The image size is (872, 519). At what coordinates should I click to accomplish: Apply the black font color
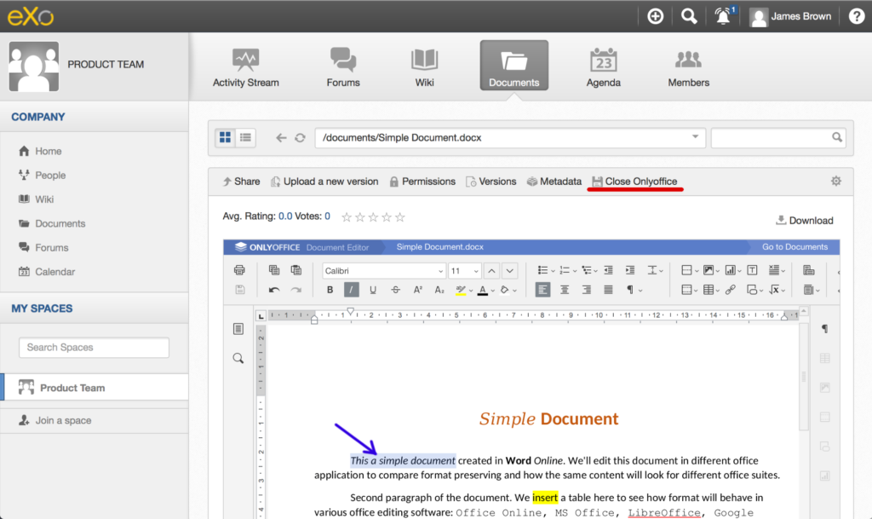tap(482, 290)
